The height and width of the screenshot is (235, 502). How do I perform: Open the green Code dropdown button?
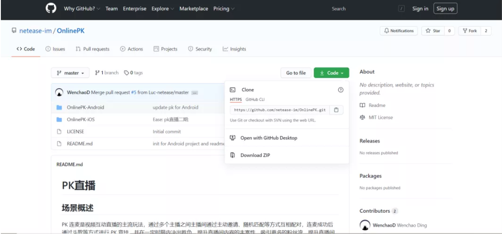[331, 73]
